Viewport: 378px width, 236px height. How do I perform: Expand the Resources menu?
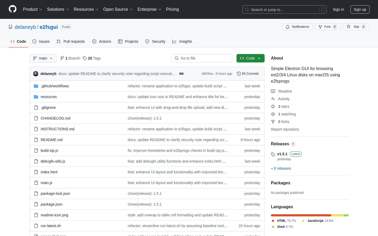(86, 9)
